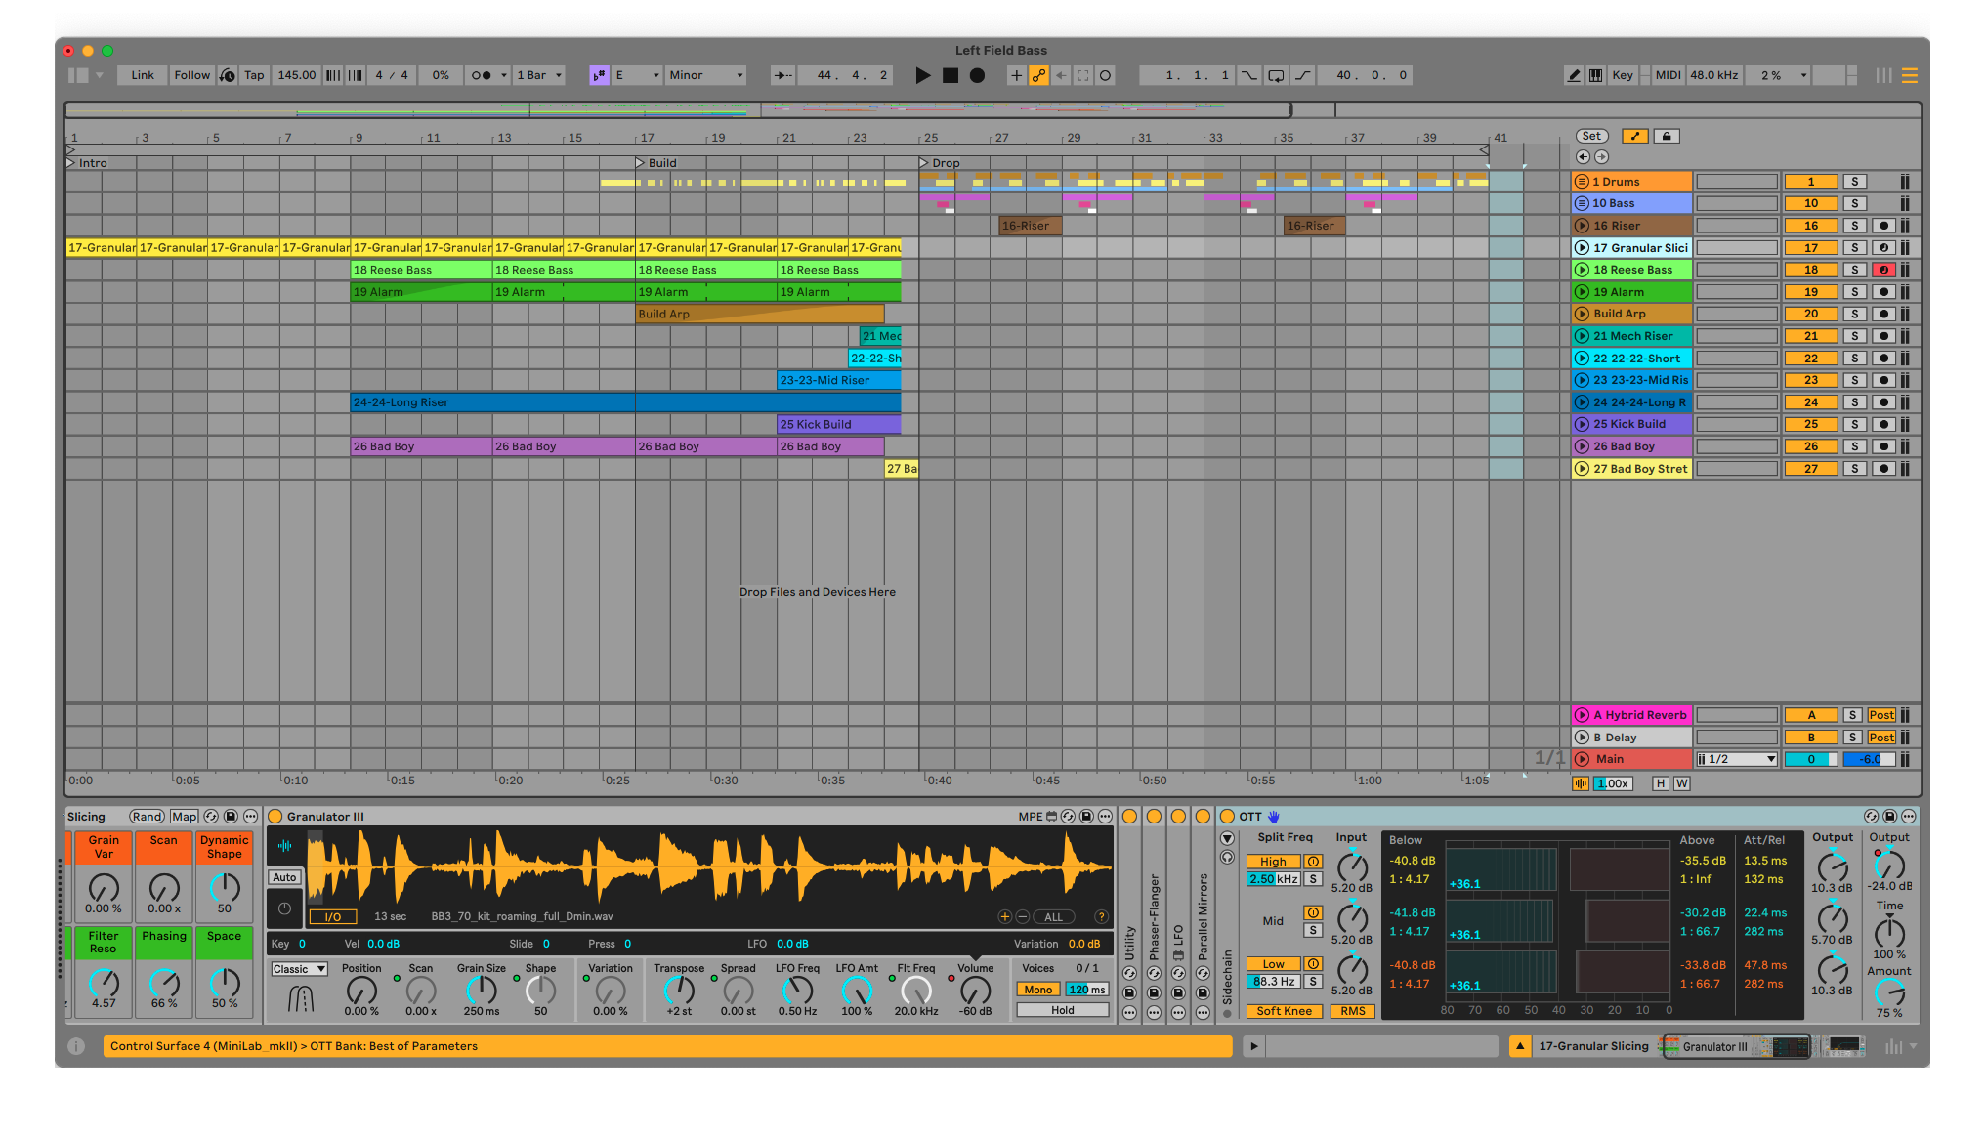Toggle the Computer MIDI Keyboard icon

click(1595, 75)
